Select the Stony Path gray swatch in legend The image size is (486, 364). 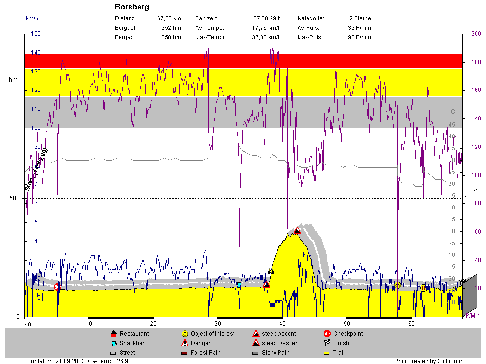click(256, 353)
